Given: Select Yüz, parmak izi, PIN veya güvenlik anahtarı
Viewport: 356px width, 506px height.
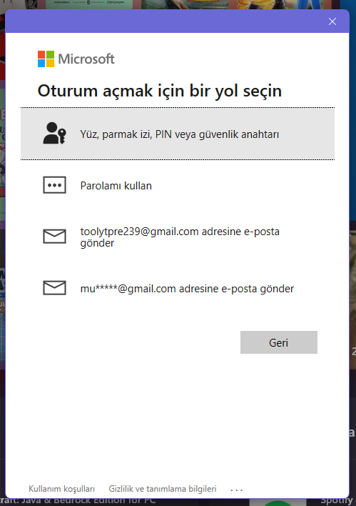Looking at the screenshot, I should [x=178, y=134].
